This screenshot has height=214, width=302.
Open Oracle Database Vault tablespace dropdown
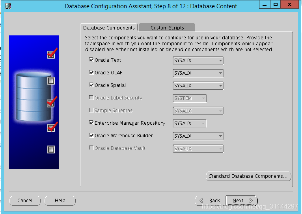[198, 149]
